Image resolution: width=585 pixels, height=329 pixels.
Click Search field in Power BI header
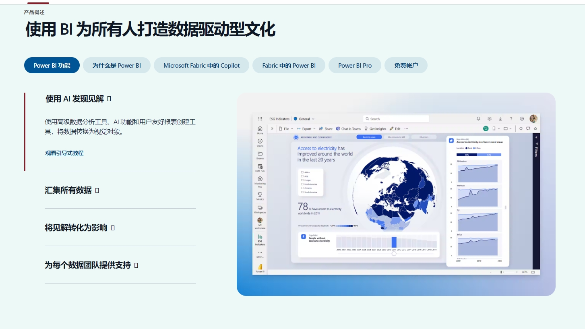click(396, 119)
